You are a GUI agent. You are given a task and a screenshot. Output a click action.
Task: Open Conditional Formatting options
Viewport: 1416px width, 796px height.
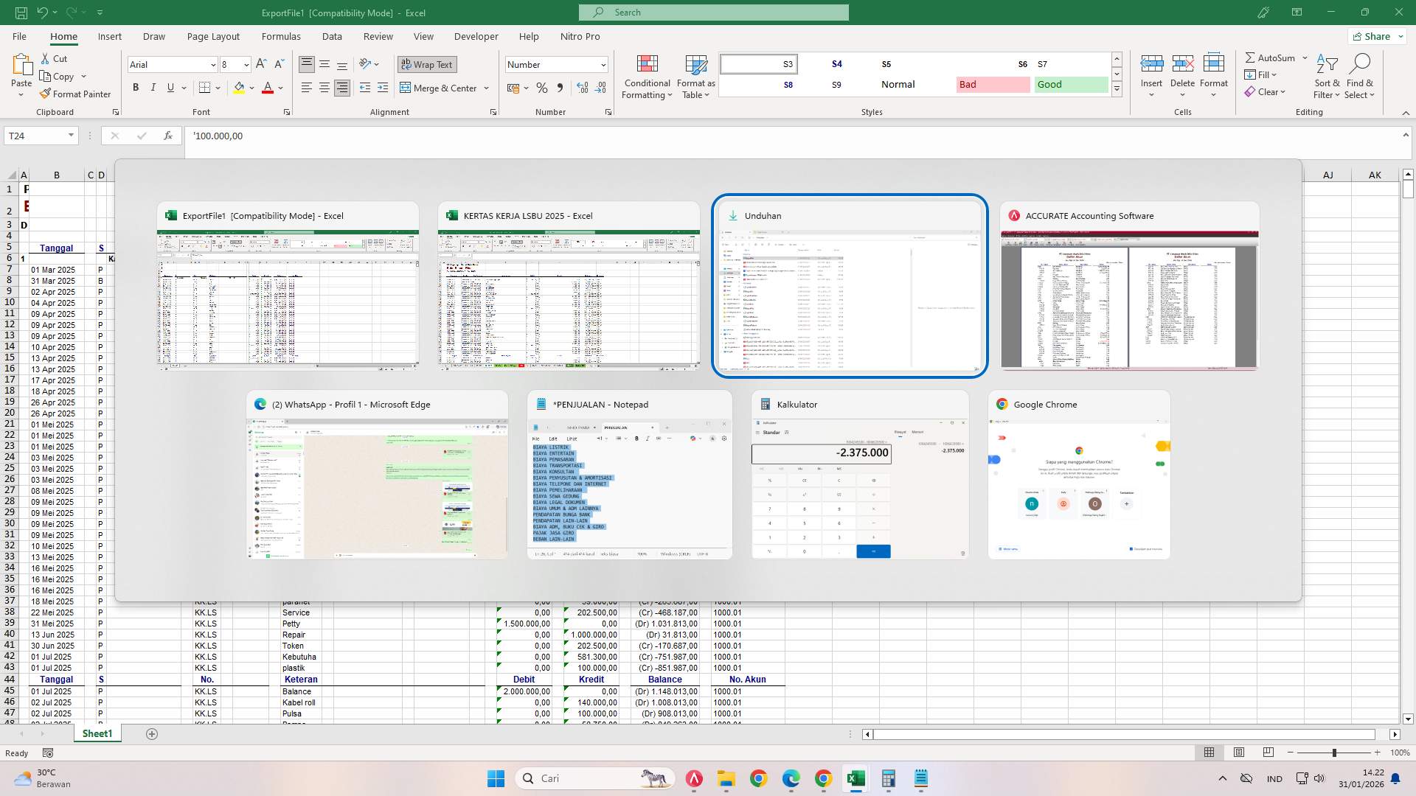[647, 77]
